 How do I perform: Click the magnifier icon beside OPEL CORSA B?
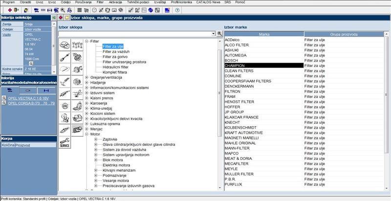click(4, 103)
